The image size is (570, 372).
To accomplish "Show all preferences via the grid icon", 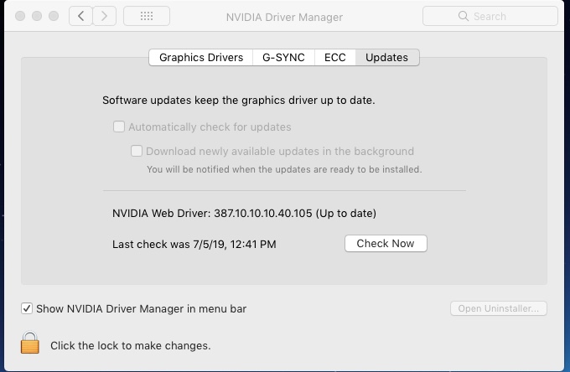I will point(147,17).
